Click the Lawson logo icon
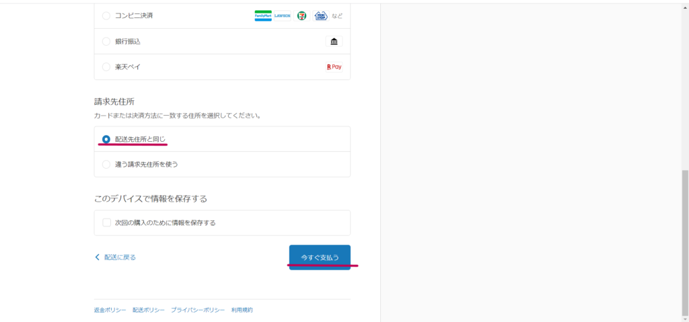This screenshot has height=322, width=689. point(282,15)
